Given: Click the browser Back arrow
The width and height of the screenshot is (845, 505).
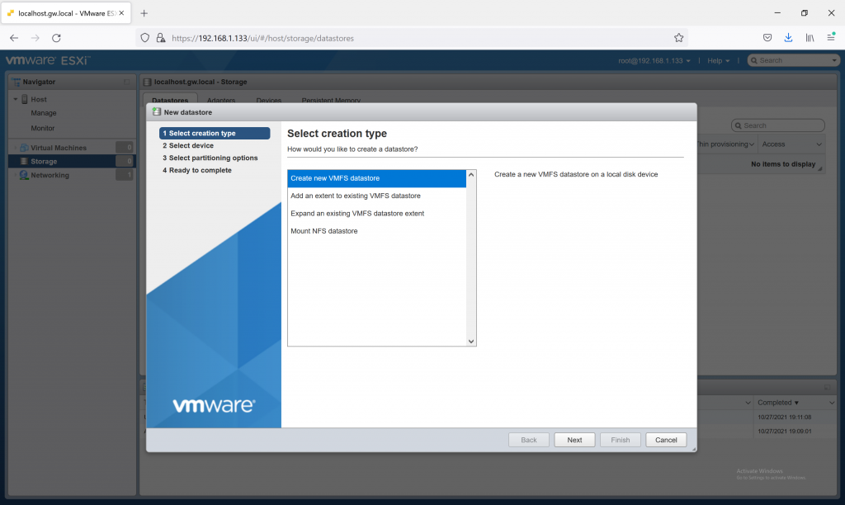Looking at the screenshot, I should tap(14, 38).
